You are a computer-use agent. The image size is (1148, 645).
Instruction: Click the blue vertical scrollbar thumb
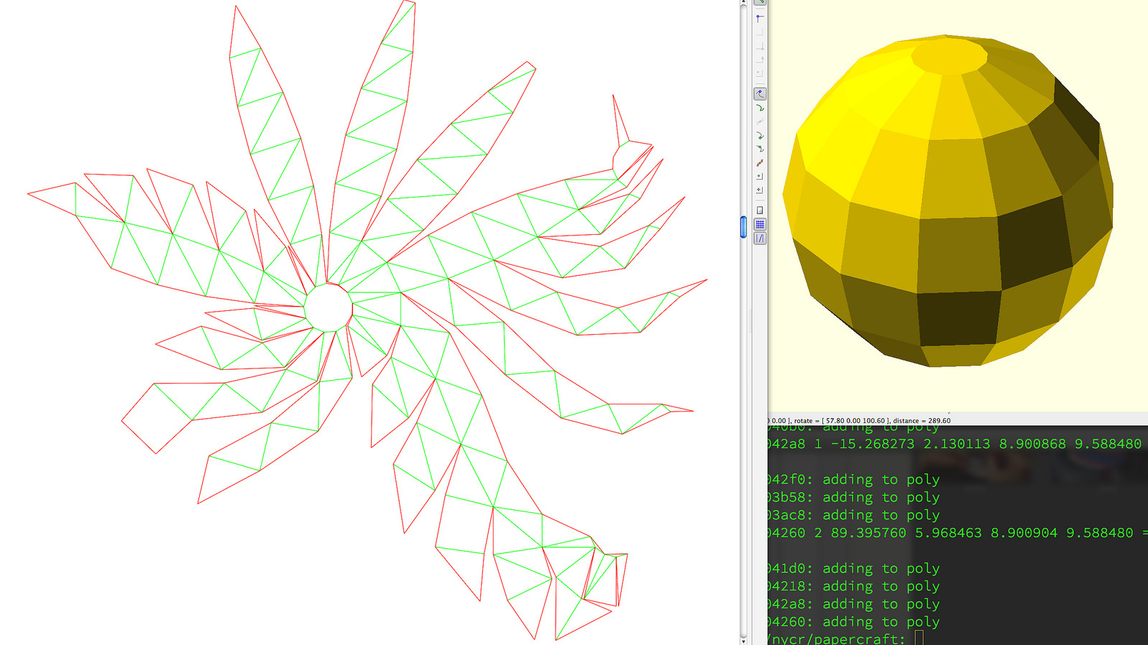click(743, 226)
